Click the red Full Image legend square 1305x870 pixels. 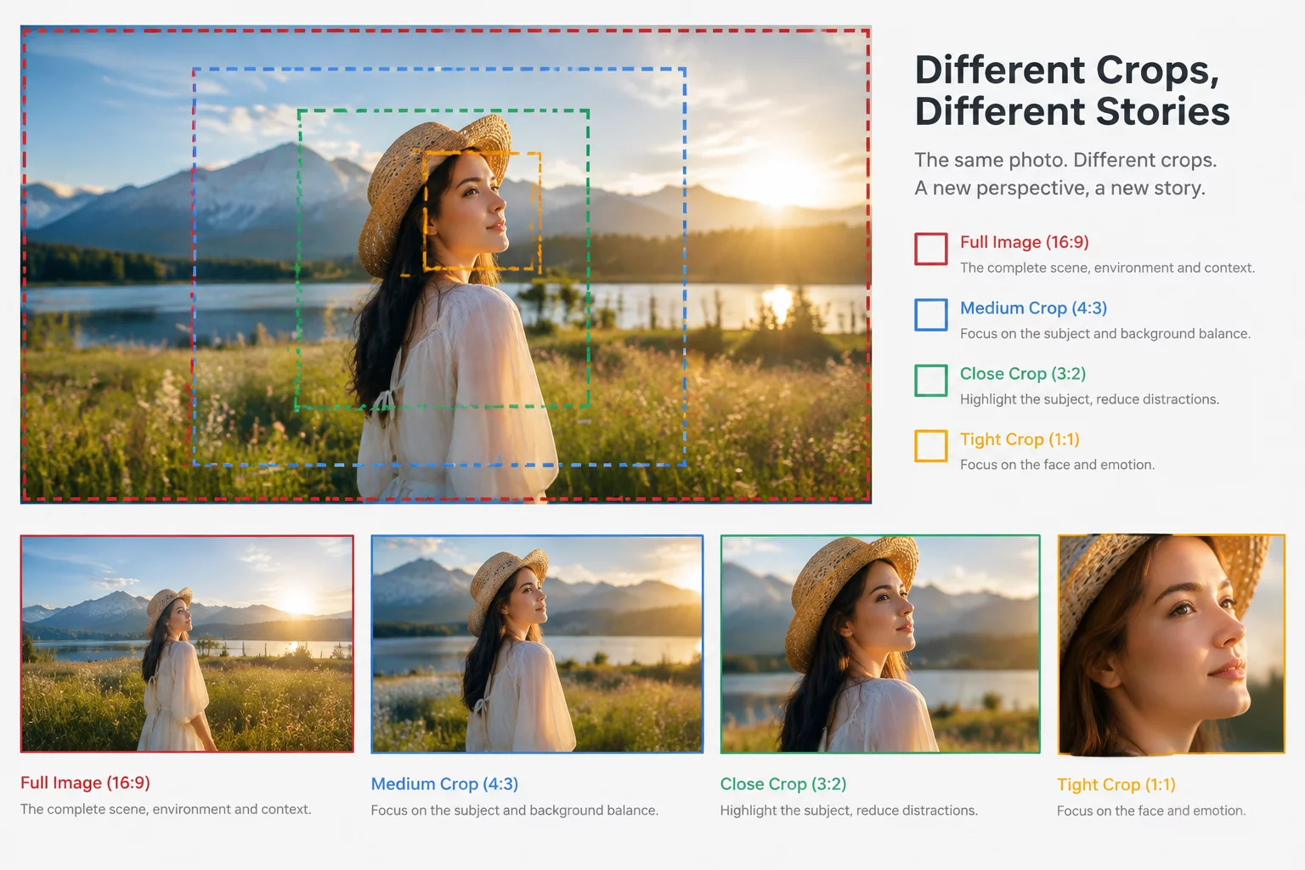click(931, 249)
